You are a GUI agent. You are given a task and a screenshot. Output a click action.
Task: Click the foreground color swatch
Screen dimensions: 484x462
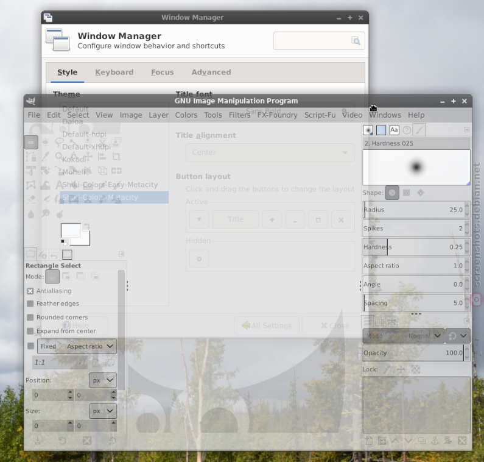pos(71,230)
